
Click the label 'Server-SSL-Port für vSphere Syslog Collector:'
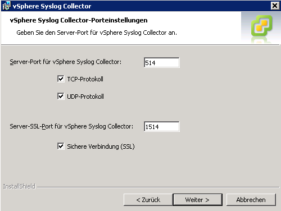pos(71,126)
